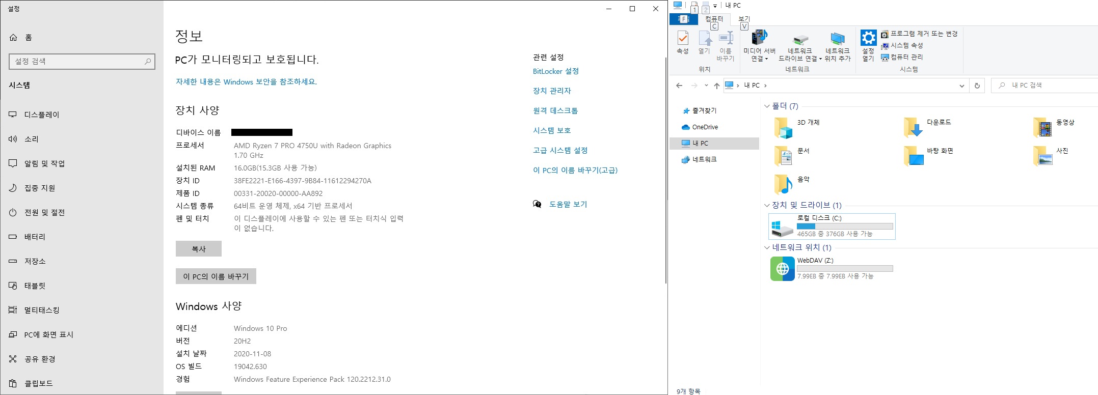Viewport: 1098px width, 395px height.
Task: Click the 설정 검색 search field
Action: (x=82, y=61)
